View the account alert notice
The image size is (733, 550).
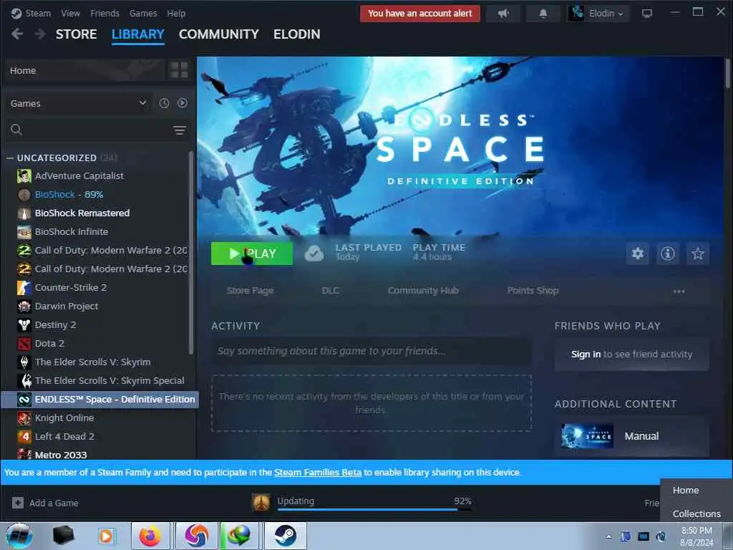point(419,14)
